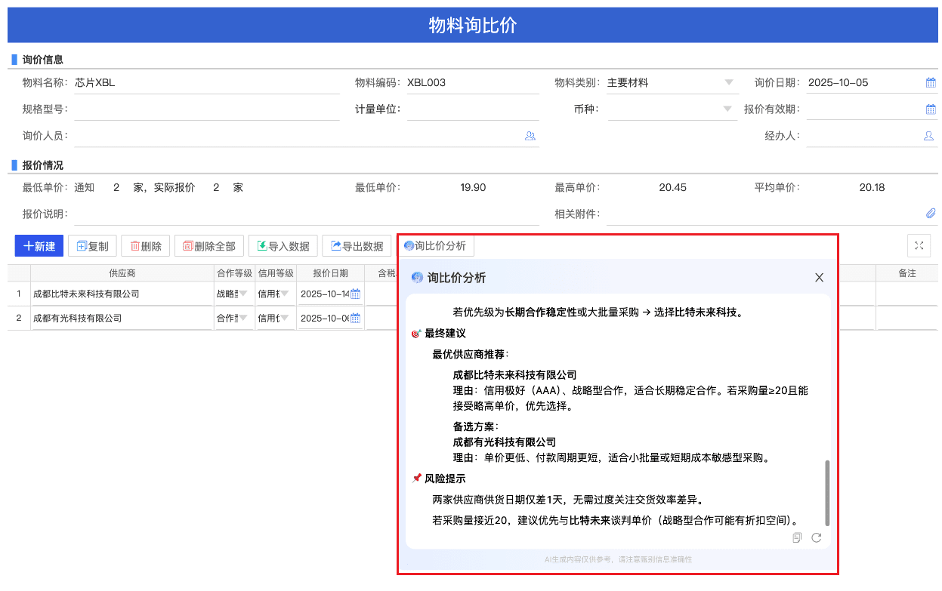Copy the AI analysis result

click(797, 537)
